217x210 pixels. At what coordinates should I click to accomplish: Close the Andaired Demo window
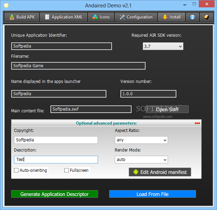click(206, 4)
